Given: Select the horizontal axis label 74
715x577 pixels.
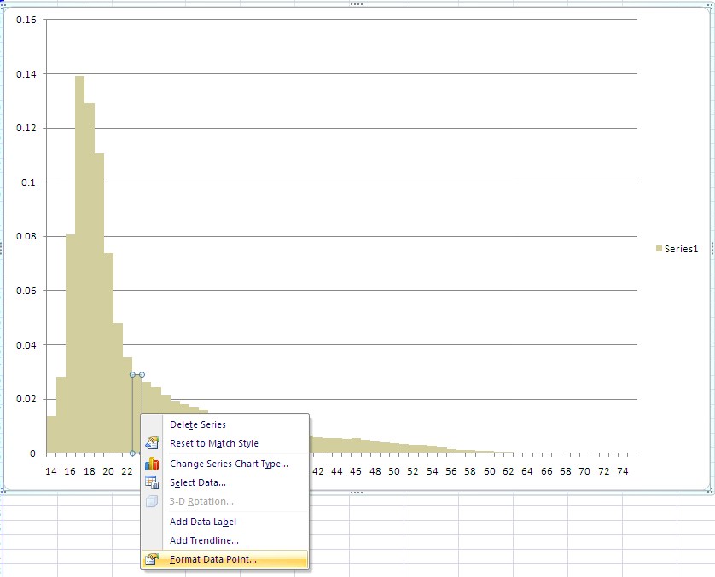Looking at the screenshot, I should [x=622, y=471].
